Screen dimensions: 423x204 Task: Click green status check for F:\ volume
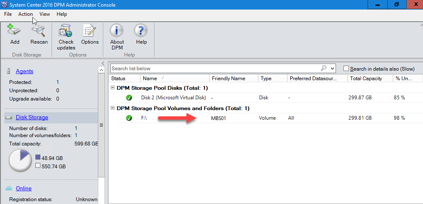(x=129, y=118)
